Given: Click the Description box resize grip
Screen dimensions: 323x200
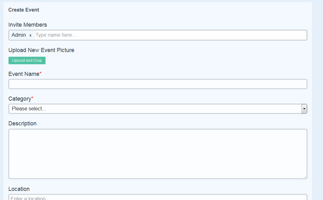Looking at the screenshot, I should (x=305, y=177).
